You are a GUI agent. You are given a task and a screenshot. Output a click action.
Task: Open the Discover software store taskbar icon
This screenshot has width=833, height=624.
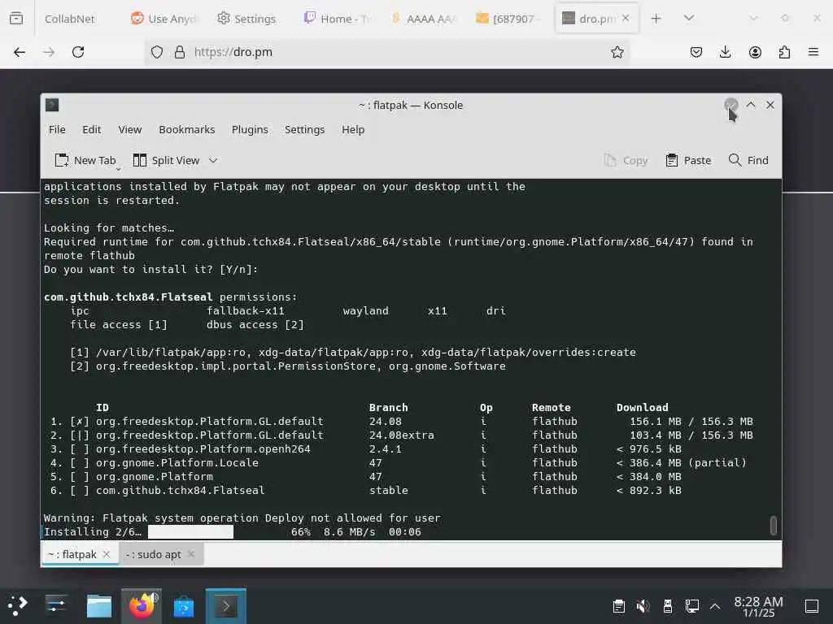[184, 606]
